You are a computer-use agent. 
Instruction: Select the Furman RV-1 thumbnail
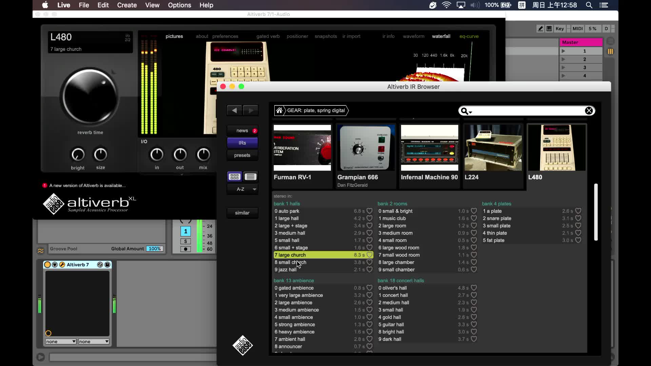(302, 148)
